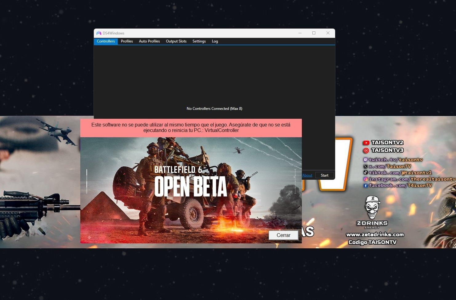The width and height of the screenshot is (456, 300).
Task: Click the twitch.tv/taisontv text on banner
Action: pos(396,160)
